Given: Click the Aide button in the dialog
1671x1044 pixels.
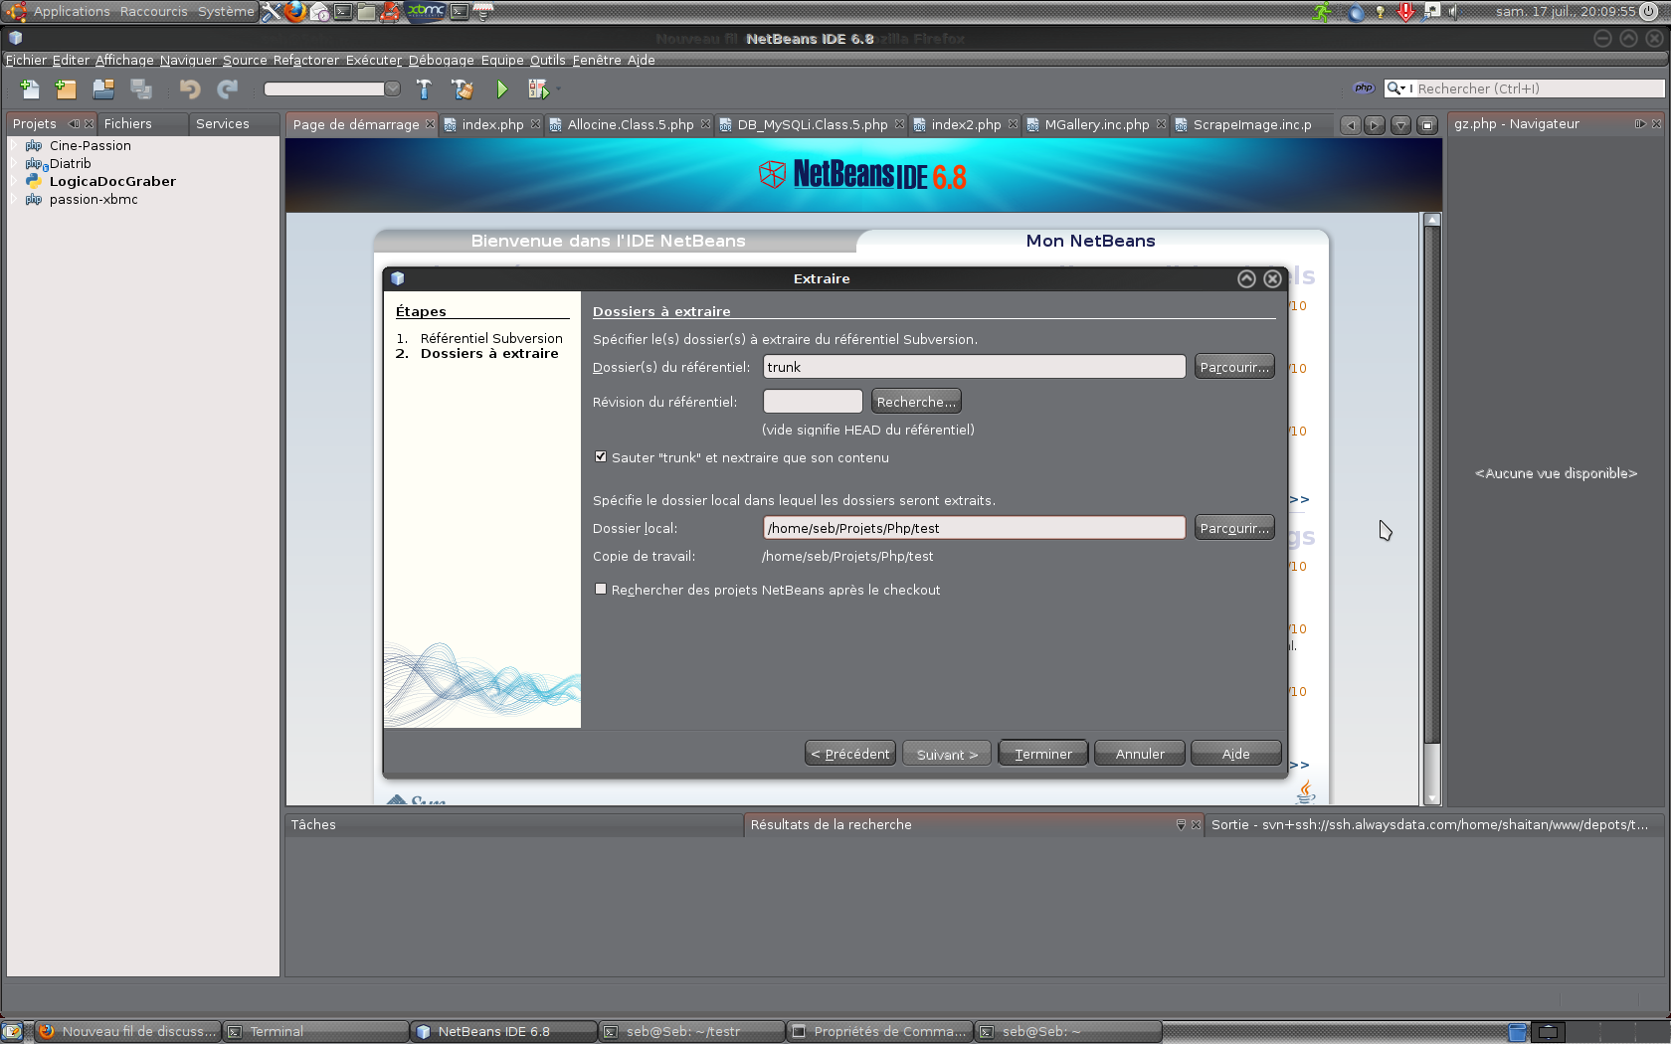Looking at the screenshot, I should point(1236,754).
